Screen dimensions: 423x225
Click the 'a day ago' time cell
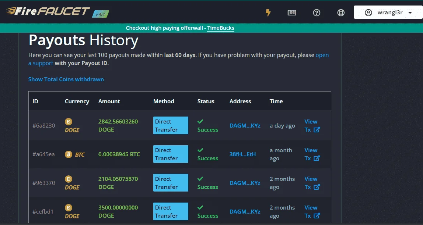tap(282, 126)
